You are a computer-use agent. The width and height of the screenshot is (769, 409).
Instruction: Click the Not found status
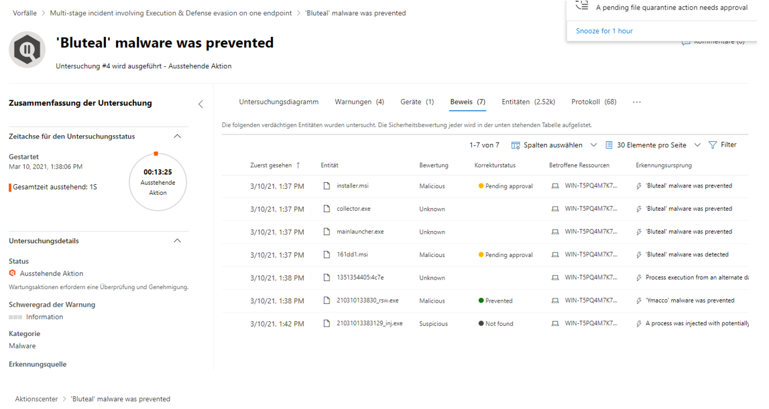tap(496, 324)
